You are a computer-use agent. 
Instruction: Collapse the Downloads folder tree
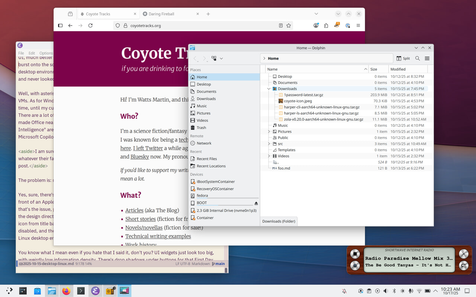[x=269, y=89]
